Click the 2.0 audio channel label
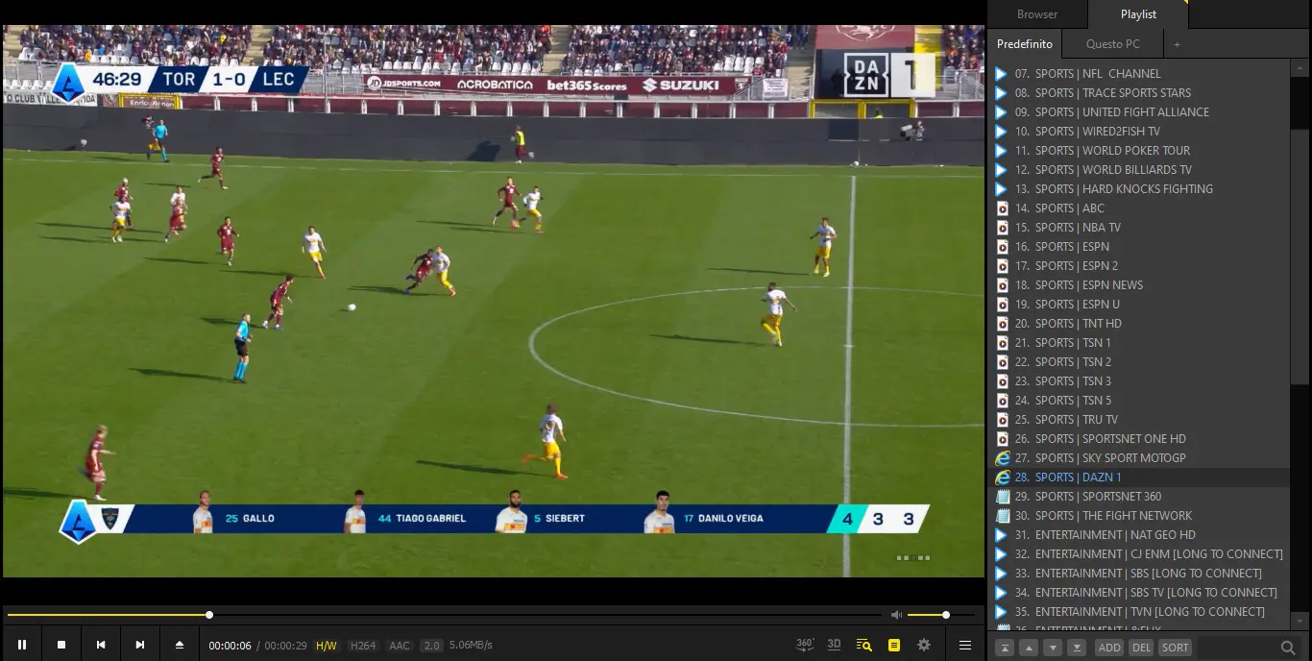This screenshot has width=1312, height=661. [x=432, y=646]
